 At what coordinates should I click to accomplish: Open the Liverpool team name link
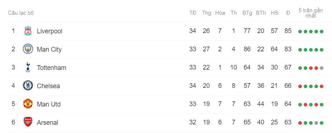[x=49, y=31]
